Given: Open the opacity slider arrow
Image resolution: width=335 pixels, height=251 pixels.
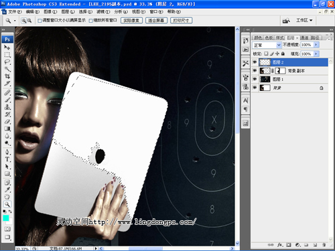Looking at the screenshot, I should point(316,45).
